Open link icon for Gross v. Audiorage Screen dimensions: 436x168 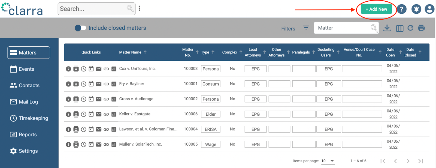pos(106,99)
